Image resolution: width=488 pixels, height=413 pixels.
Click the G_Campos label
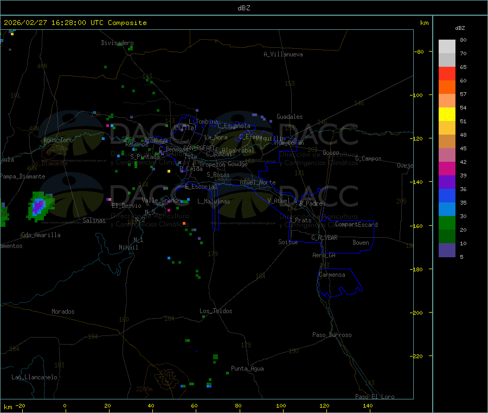(x=368, y=158)
